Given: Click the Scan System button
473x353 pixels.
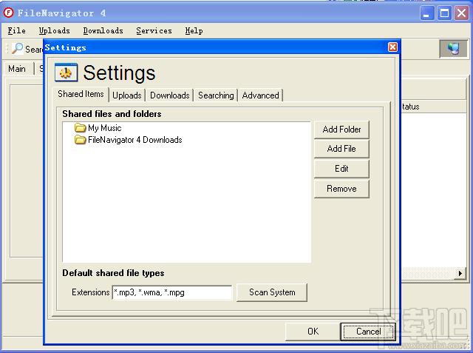Looking at the screenshot, I should [272, 292].
